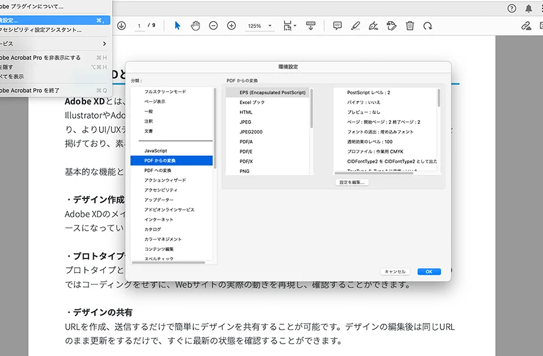This screenshot has width=543, height=356.
Task: Open the 125% zoom level dropdown
Action: pyautogui.click(x=260, y=26)
